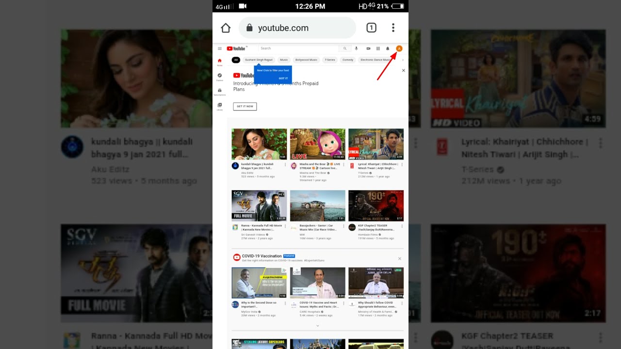Open options menu for Ranna Kannada movie
Viewport: 621px width, 349px height.
click(x=285, y=226)
